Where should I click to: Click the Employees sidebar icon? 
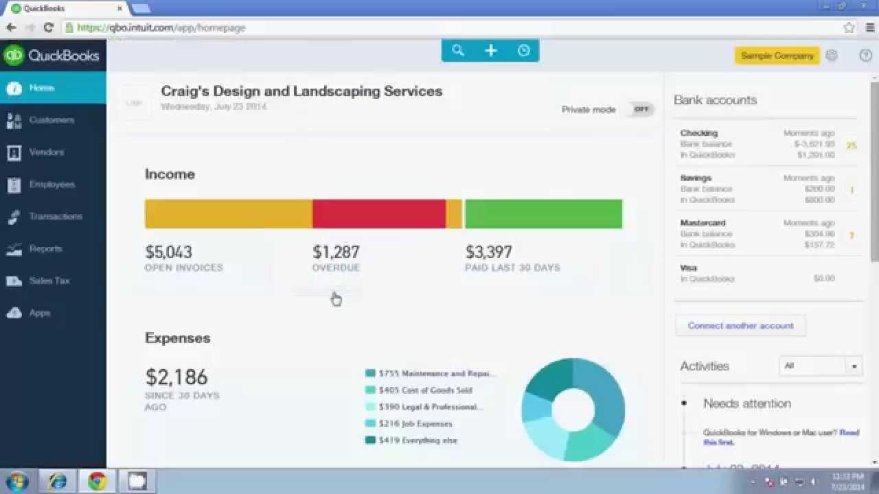pyautogui.click(x=14, y=185)
